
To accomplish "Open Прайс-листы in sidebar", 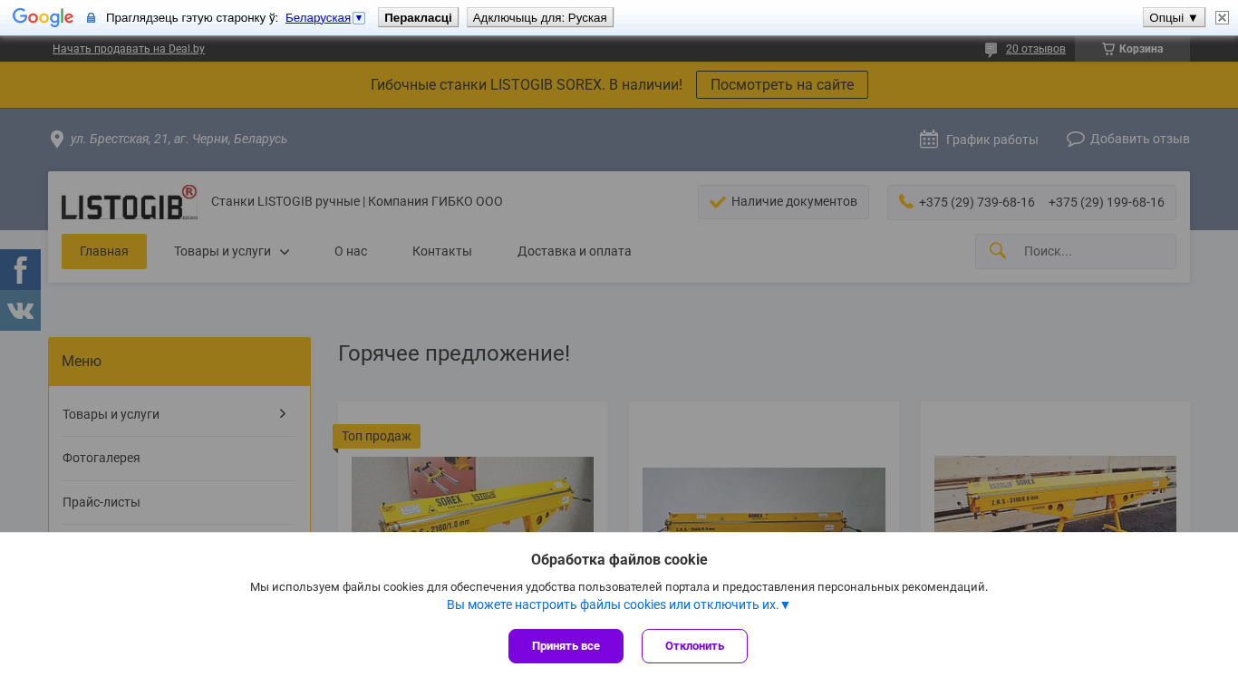I will tap(102, 502).
